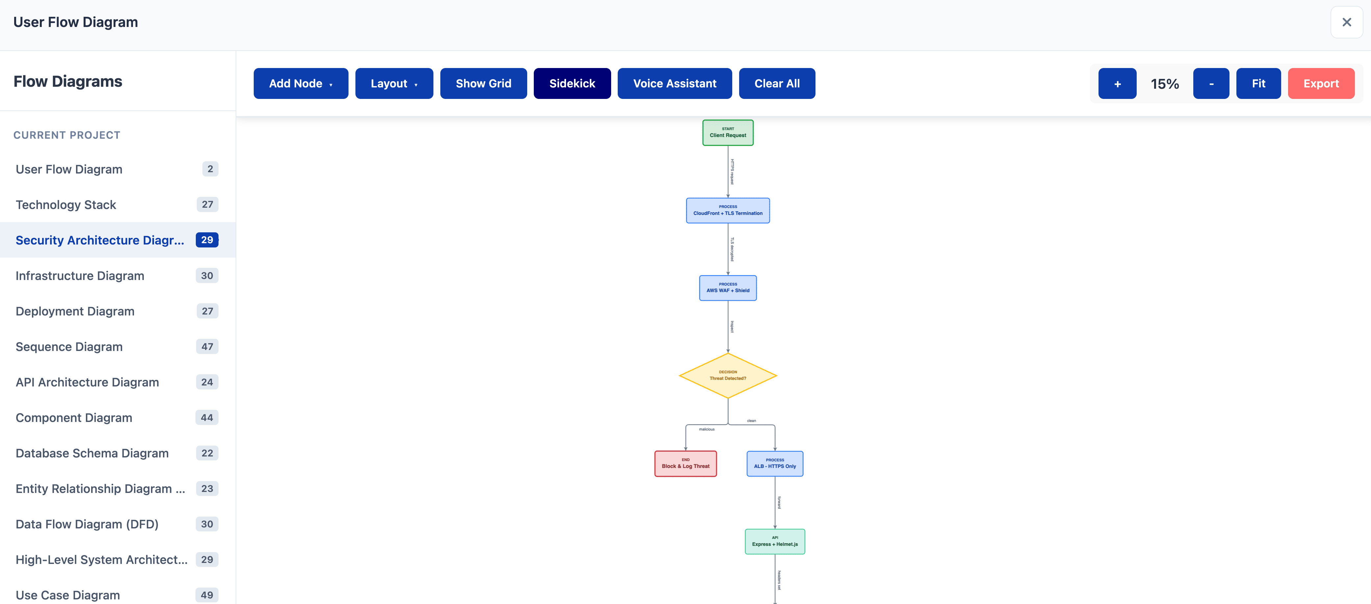Click the 15% zoom level

[x=1165, y=84]
